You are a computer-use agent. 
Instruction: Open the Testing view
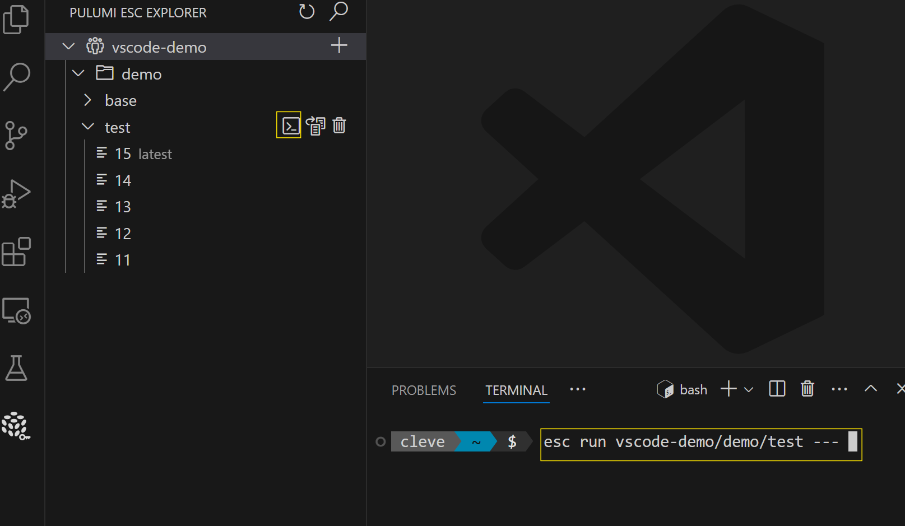16,369
